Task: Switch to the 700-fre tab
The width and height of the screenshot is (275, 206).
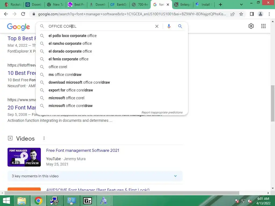Action: (140, 5)
